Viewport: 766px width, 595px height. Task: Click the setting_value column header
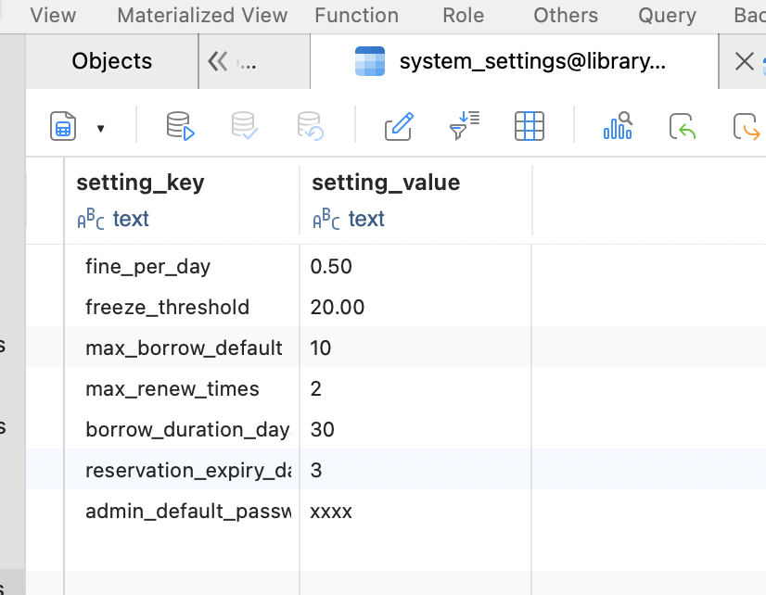click(386, 183)
